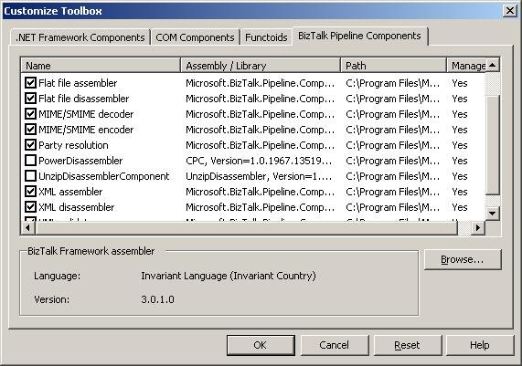
Task: Uncheck the Party resolution checkbox
Action: coord(31,145)
